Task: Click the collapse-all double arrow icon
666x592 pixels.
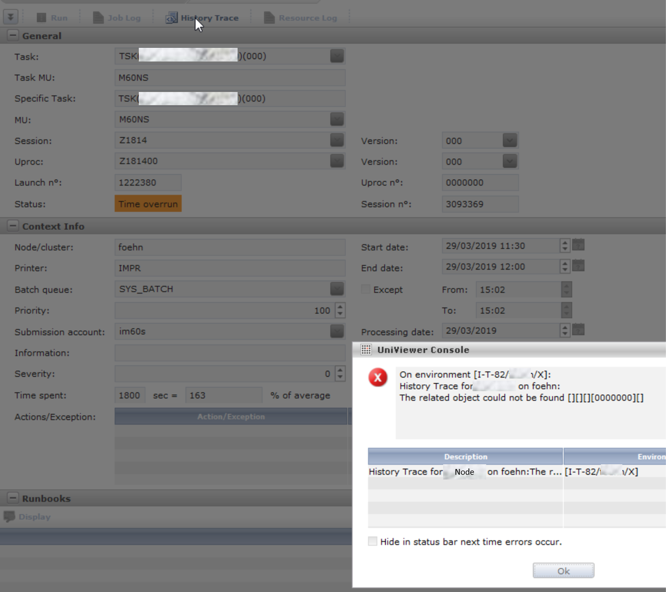Action: (11, 17)
